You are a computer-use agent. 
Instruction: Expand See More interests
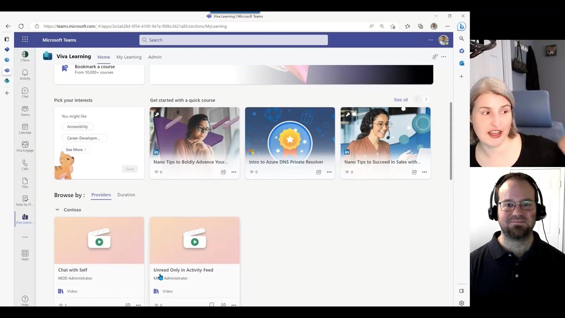point(75,150)
